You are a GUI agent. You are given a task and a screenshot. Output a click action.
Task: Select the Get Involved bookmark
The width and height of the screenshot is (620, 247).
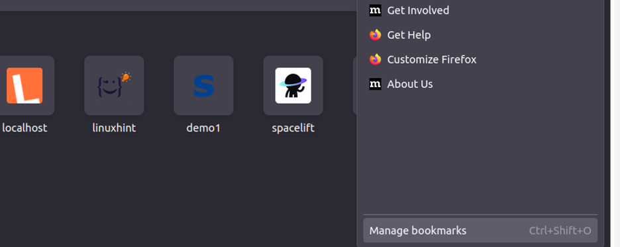[x=480, y=11]
